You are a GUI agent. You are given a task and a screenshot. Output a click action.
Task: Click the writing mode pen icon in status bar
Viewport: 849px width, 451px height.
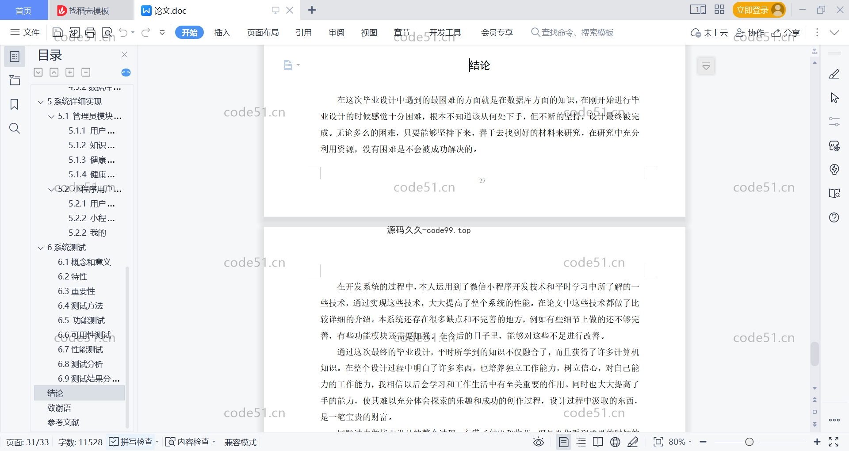633,442
